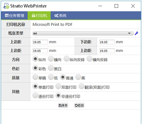Switch to the 打印机 tab
The image size is (142, 129).
(39, 16)
